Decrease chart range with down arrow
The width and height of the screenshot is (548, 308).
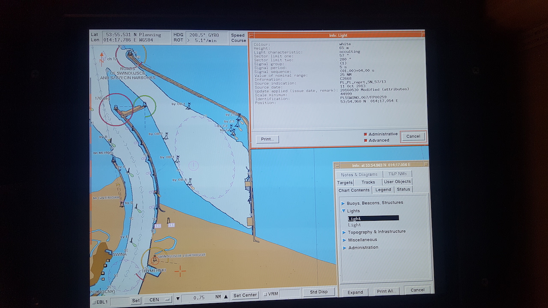coord(179,298)
